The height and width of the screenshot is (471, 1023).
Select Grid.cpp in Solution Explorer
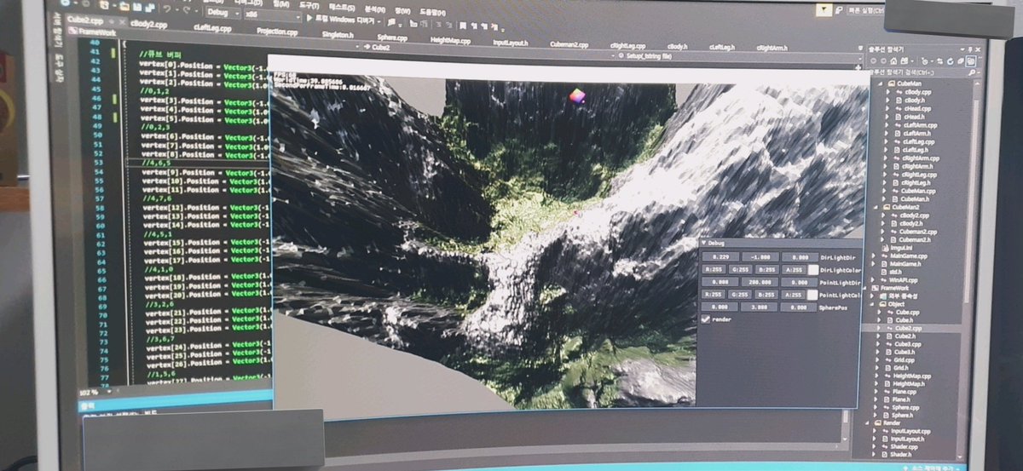click(x=904, y=359)
